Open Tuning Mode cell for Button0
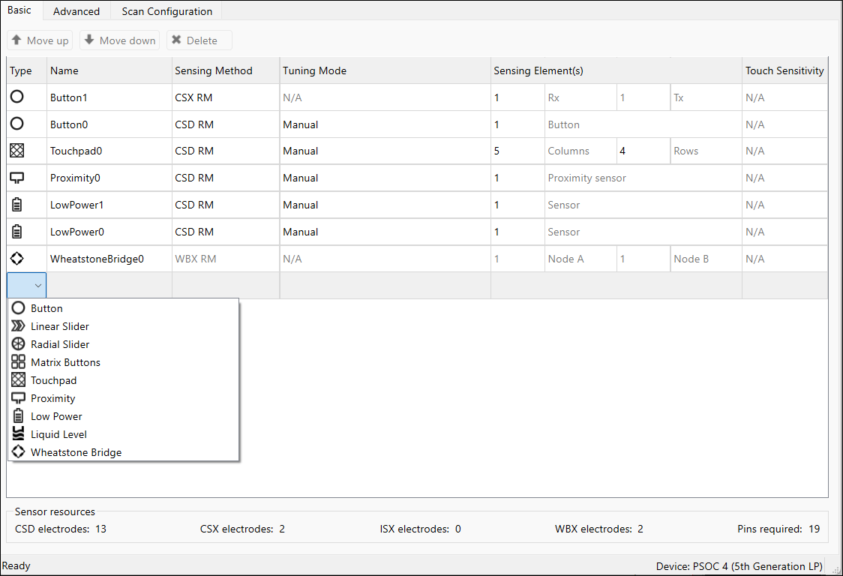The height and width of the screenshot is (576, 843). [x=384, y=124]
